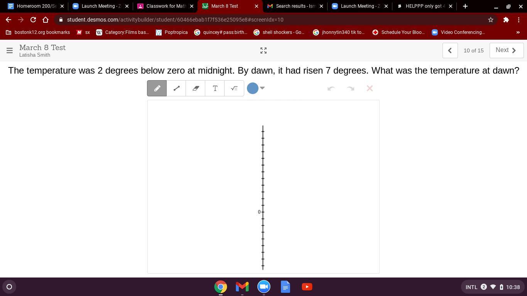This screenshot has width=527, height=296.
Task: Select the eraser tool
Action: click(x=196, y=88)
